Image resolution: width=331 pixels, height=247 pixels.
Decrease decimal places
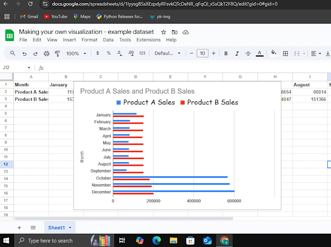point(119,53)
